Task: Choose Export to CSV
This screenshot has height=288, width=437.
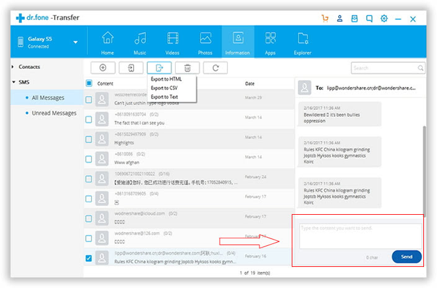Action: [164, 88]
